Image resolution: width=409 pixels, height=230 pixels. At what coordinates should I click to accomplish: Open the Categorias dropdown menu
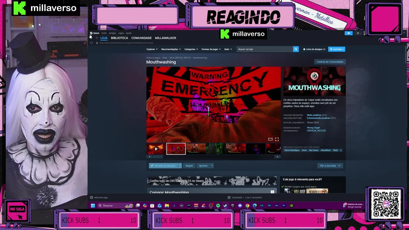(191, 49)
